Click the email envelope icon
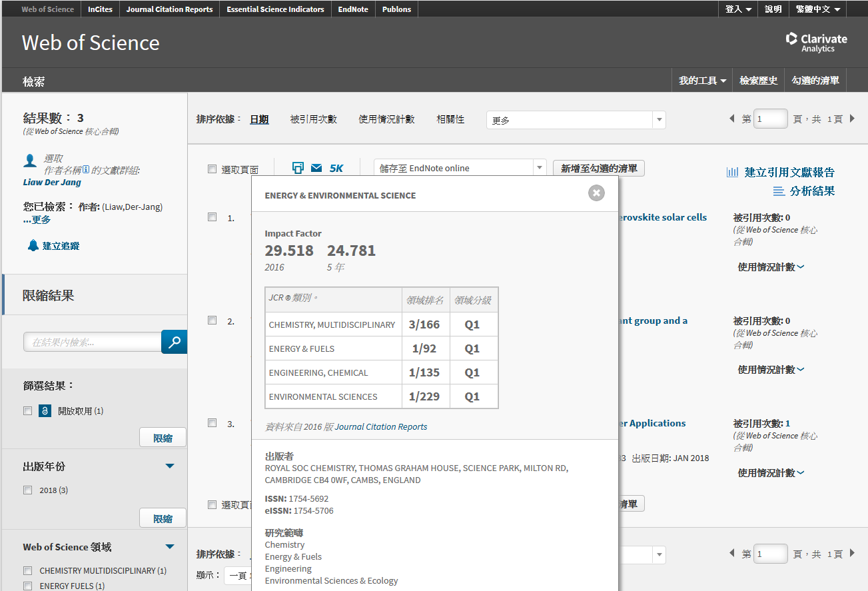Viewport: 868px width, 591px height. pos(316,168)
